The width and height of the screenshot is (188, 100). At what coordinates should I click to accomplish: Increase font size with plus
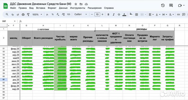[102, 15]
